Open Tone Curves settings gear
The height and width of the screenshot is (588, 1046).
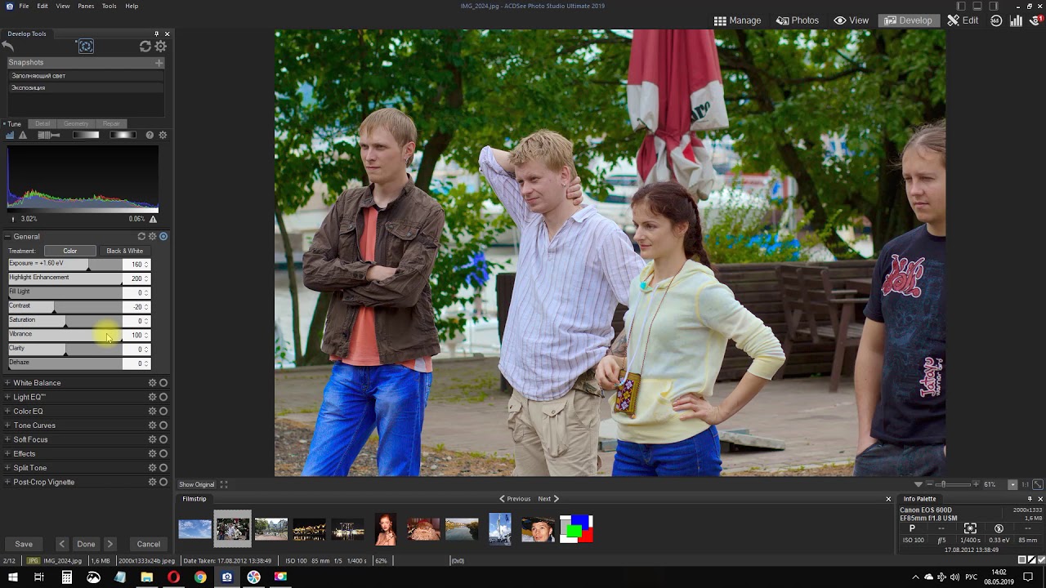pyautogui.click(x=152, y=425)
